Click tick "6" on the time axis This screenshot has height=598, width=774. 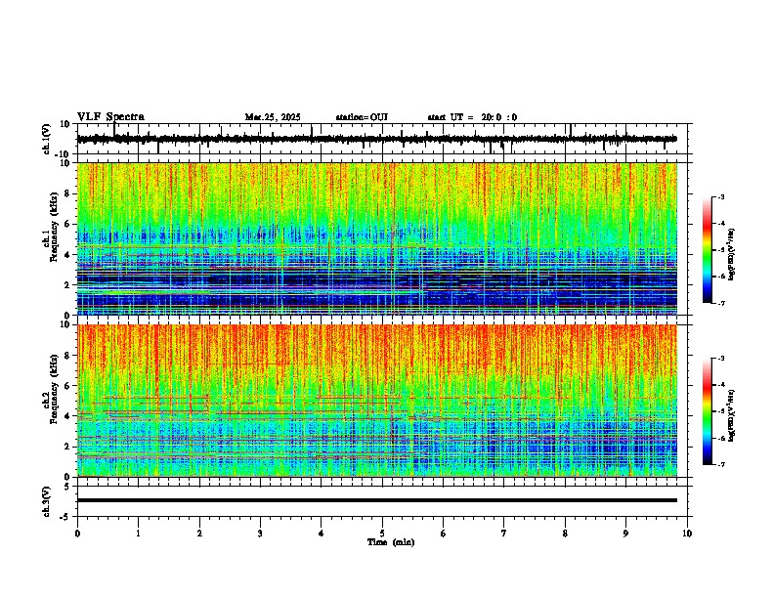pyautogui.click(x=443, y=534)
